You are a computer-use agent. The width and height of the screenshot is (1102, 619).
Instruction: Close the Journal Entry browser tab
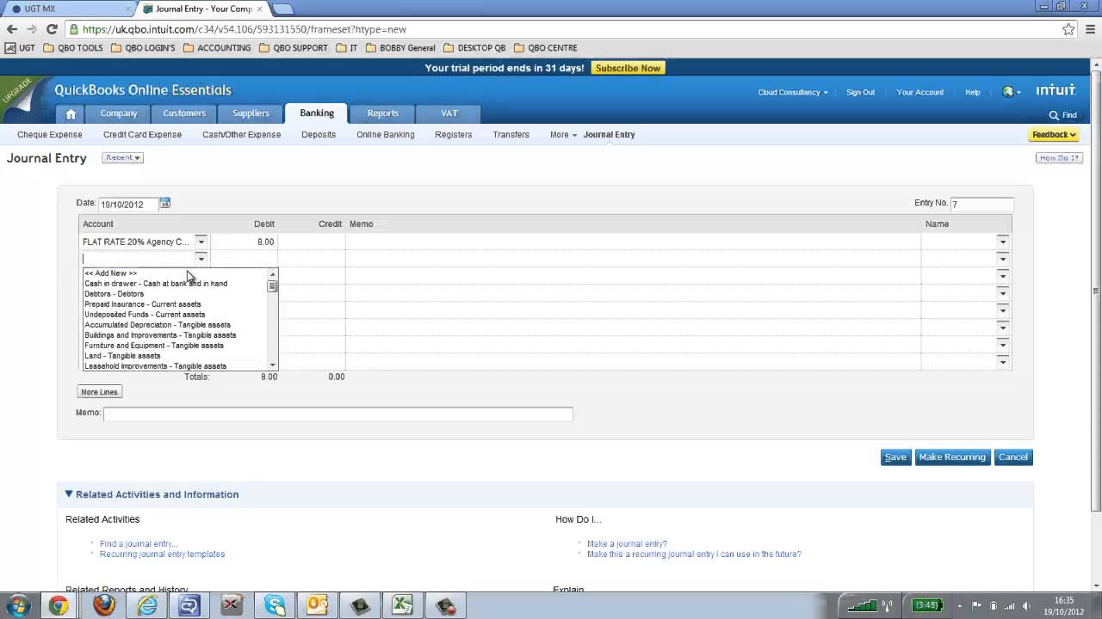click(259, 9)
